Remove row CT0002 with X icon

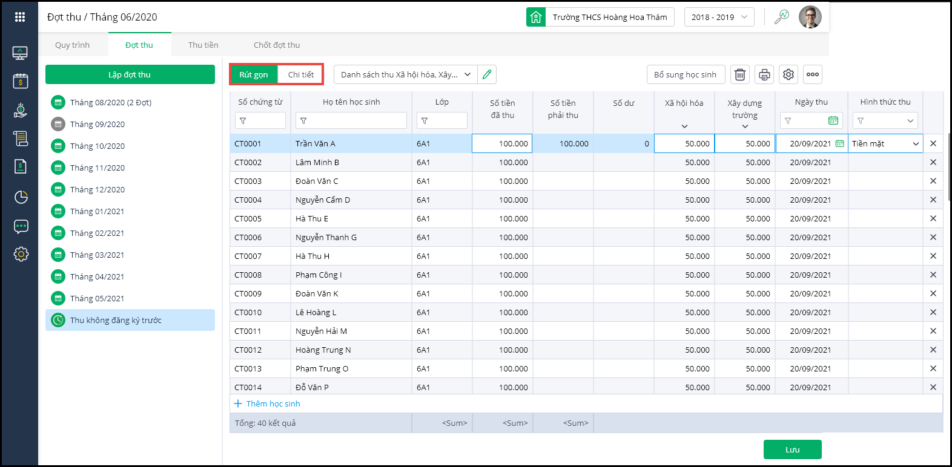tap(933, 162)
